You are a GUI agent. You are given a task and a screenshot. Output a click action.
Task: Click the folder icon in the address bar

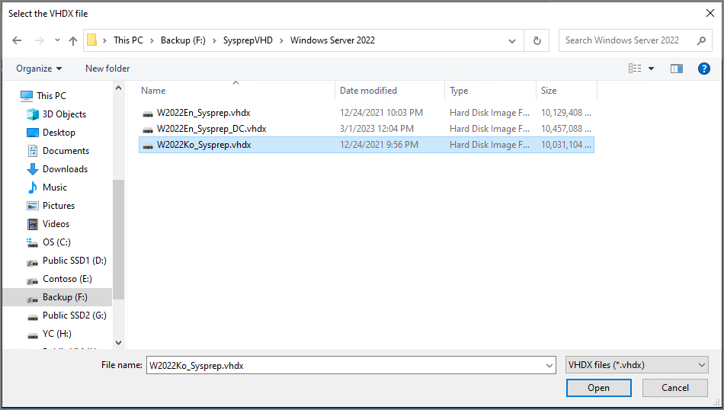[x=92, y=40]
